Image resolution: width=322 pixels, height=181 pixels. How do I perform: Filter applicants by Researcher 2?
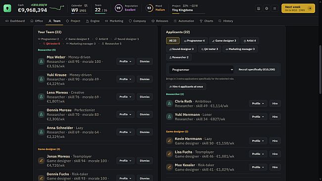(179, 57)
